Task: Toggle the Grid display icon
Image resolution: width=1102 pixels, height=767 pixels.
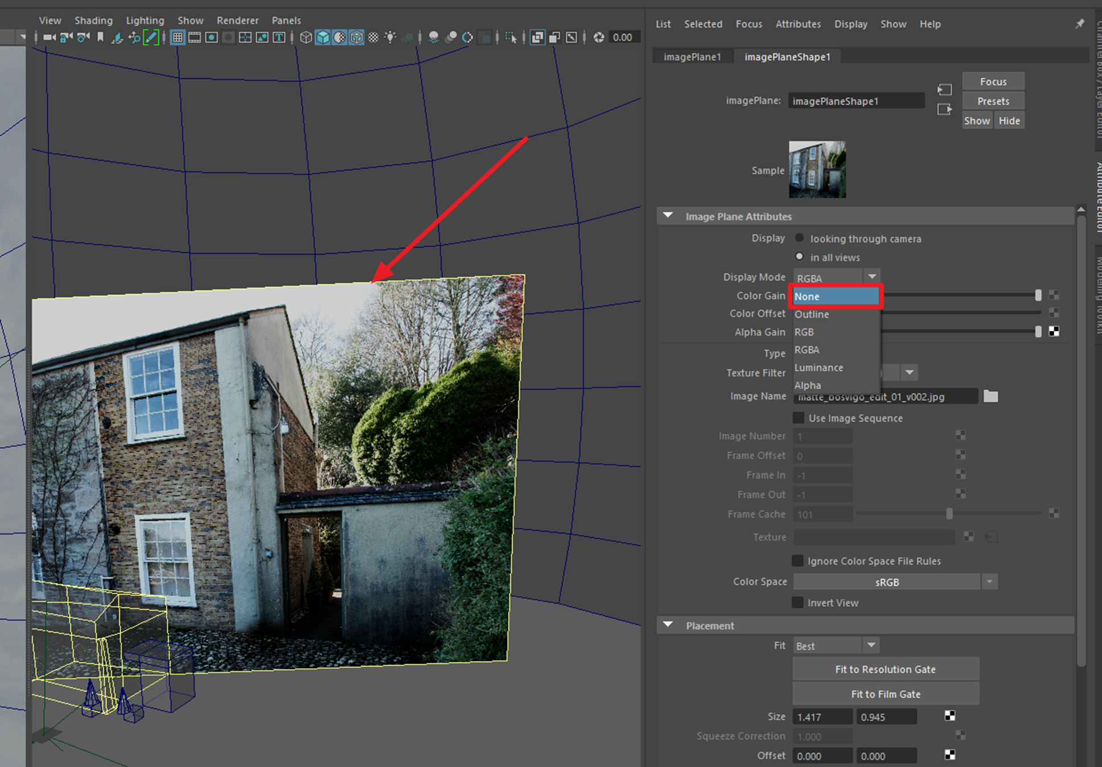Action: pyautogui.click(x=177, y=37)
